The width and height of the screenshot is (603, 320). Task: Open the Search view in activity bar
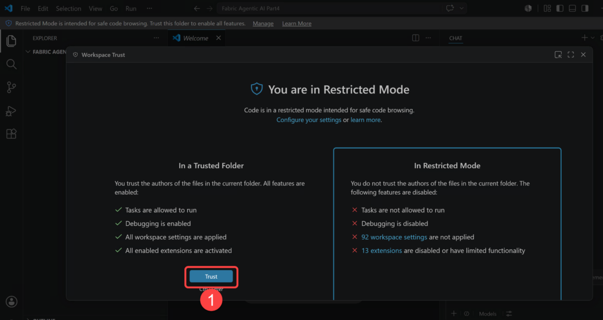[x=11, y=64]
